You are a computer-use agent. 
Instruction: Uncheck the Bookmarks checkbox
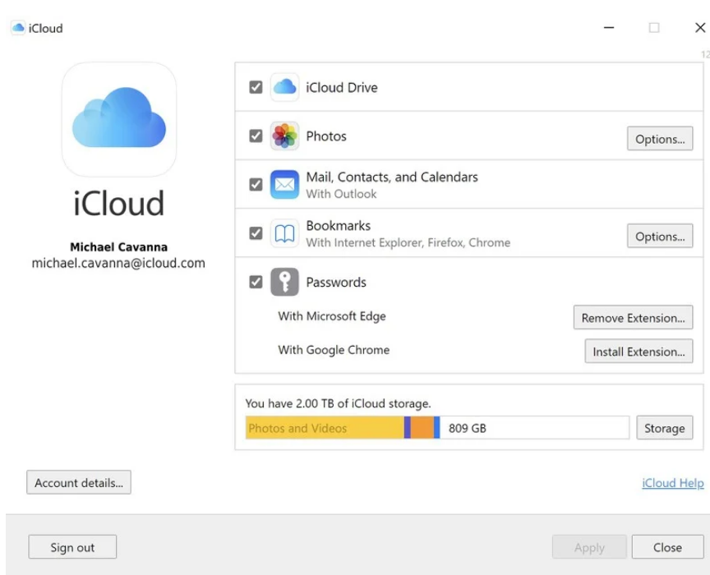tap(256, 234)
